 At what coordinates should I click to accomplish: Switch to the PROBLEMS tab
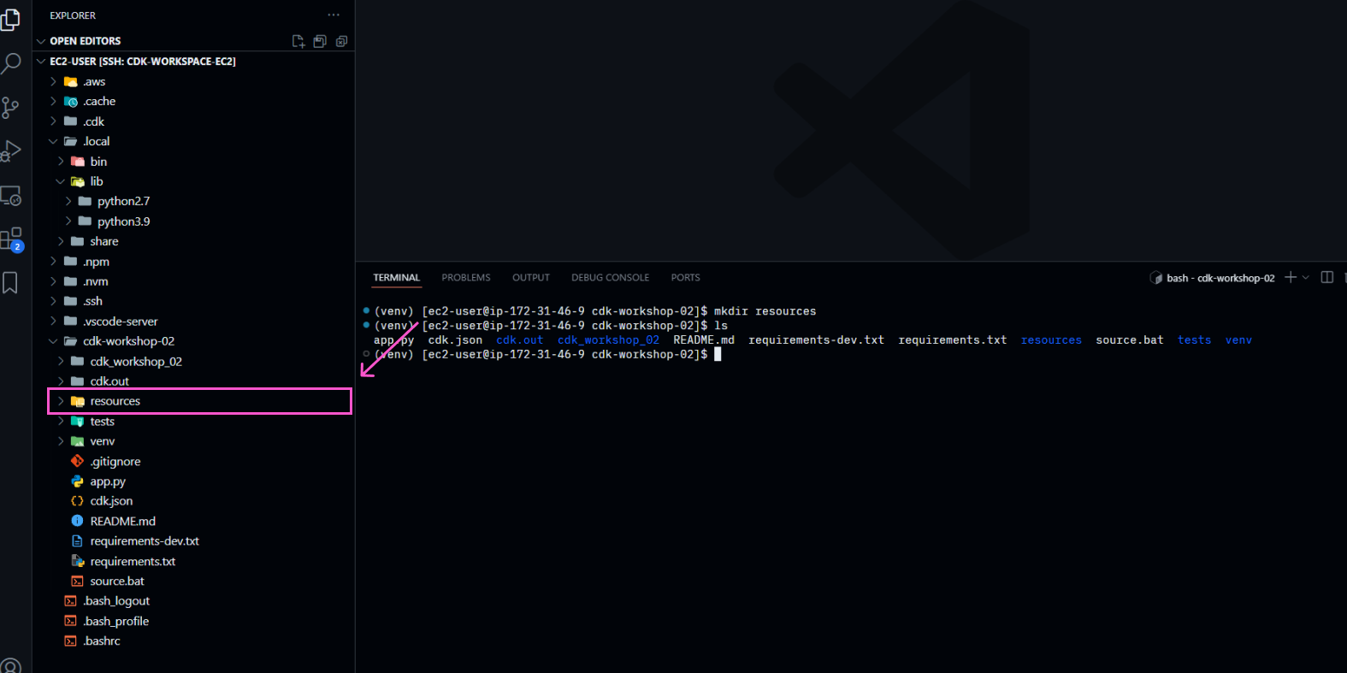(x=466, y=278)
